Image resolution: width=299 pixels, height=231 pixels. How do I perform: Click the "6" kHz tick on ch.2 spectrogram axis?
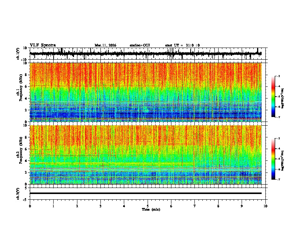click(x=26, y=149)
